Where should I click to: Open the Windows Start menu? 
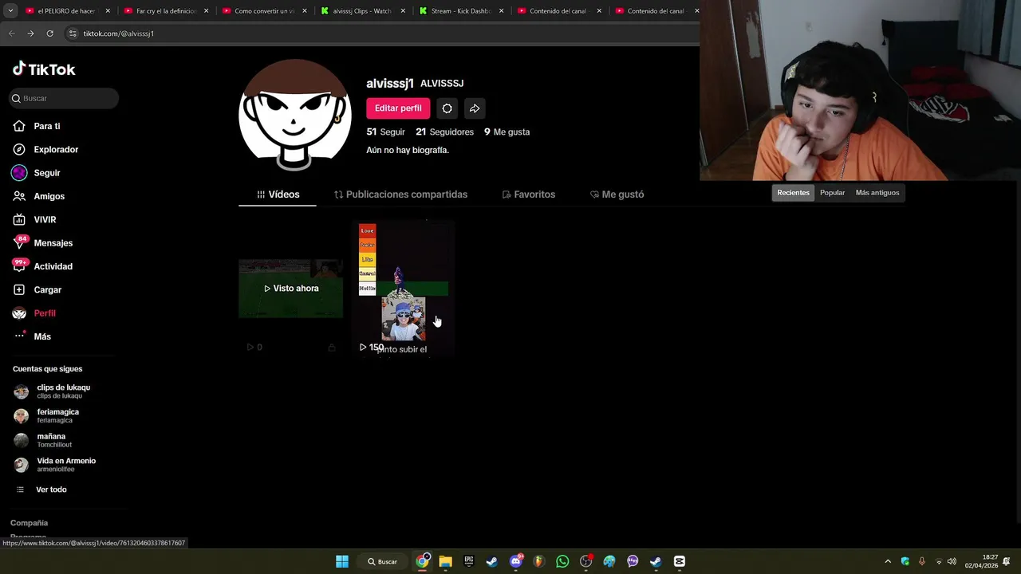[342, 561]
